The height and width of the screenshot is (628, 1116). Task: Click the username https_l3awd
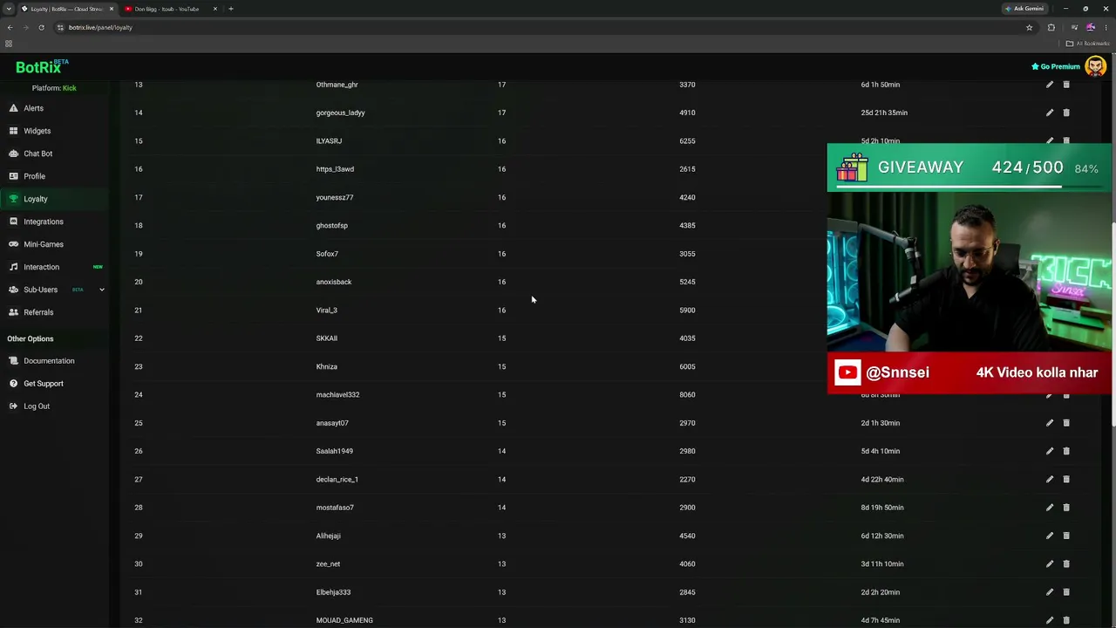point(335,169)
